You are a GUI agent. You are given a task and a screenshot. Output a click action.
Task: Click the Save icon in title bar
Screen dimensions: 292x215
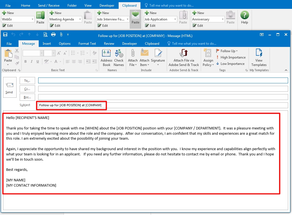5,34
